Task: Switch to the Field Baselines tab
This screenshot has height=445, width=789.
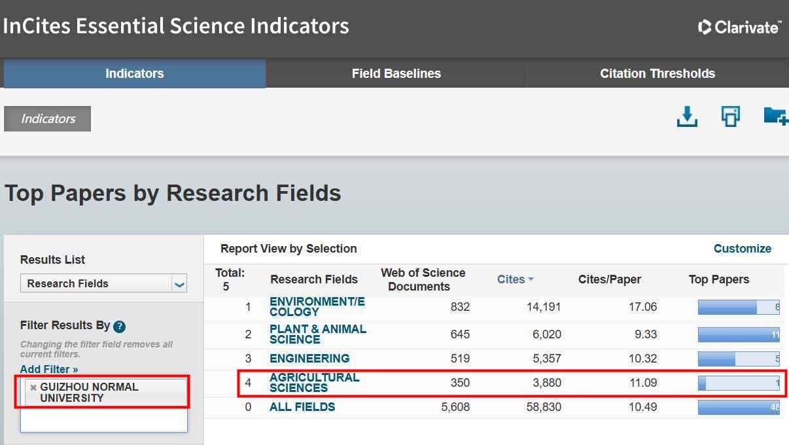Action: point(396,73)
